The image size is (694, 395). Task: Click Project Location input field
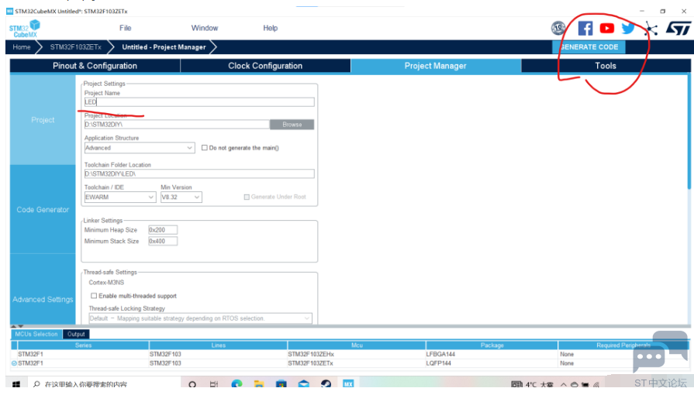(177, 124)
